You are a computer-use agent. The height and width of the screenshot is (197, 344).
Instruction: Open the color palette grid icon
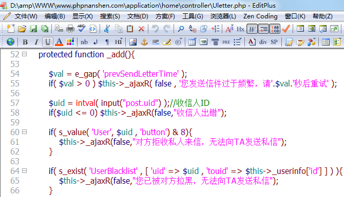tap(70, 42)
